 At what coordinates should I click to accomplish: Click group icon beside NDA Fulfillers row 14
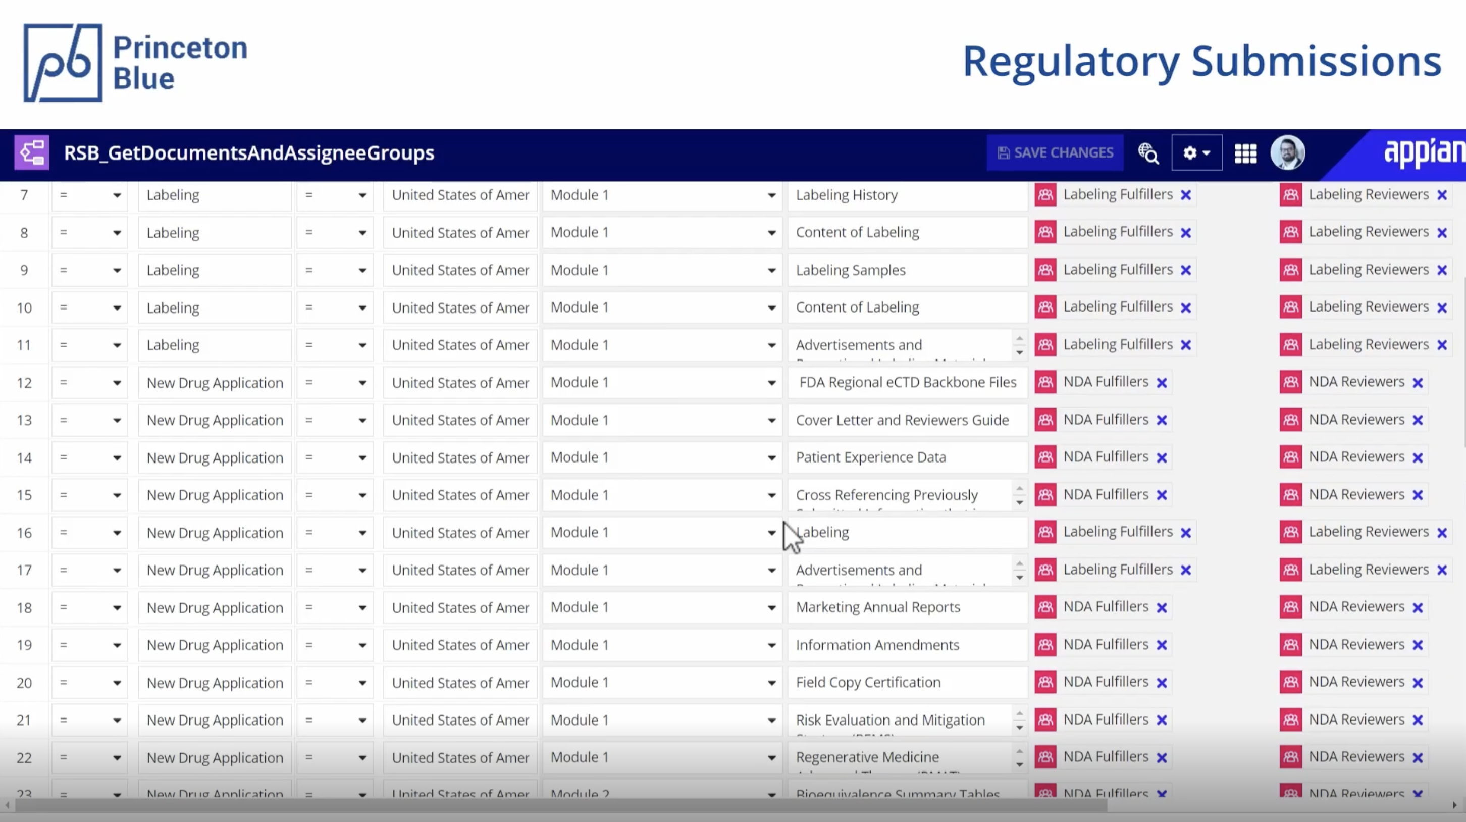tap(1045, 457)
